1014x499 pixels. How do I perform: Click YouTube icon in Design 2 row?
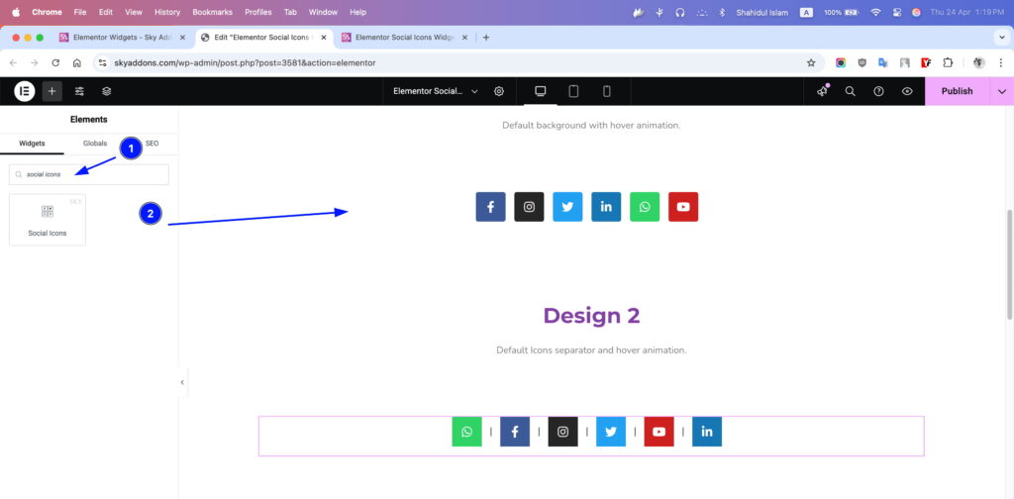[x=659, y=432]
